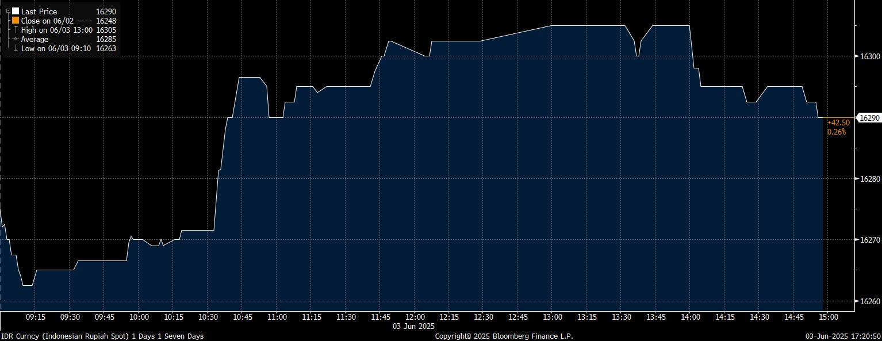Select the Last Price legend label

coord(39,11)
